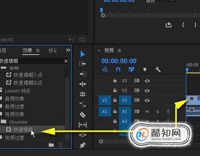Select the Razor tool

pyautogui.click(x=83, y=115)
